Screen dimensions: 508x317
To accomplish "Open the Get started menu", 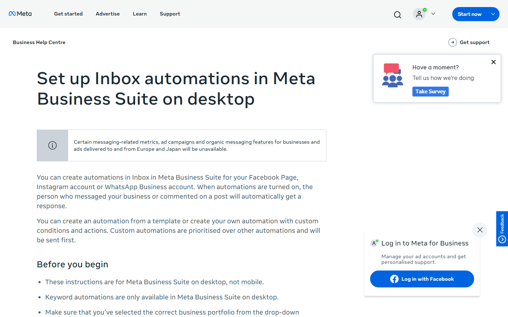I will (x=68, y=14).
